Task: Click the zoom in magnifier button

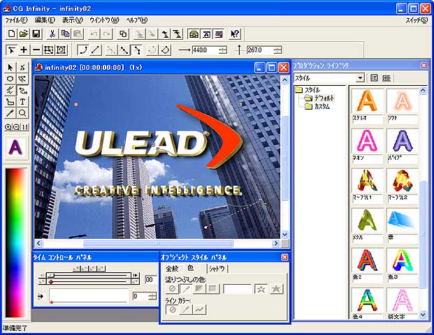Action: click(8, 127)
